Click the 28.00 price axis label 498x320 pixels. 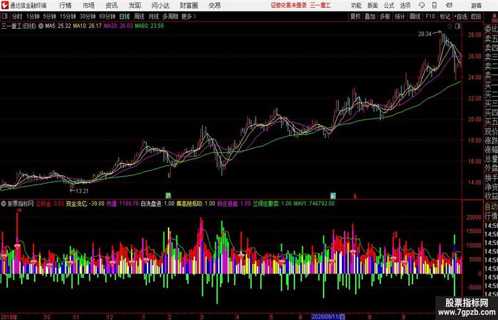(474, 35)
